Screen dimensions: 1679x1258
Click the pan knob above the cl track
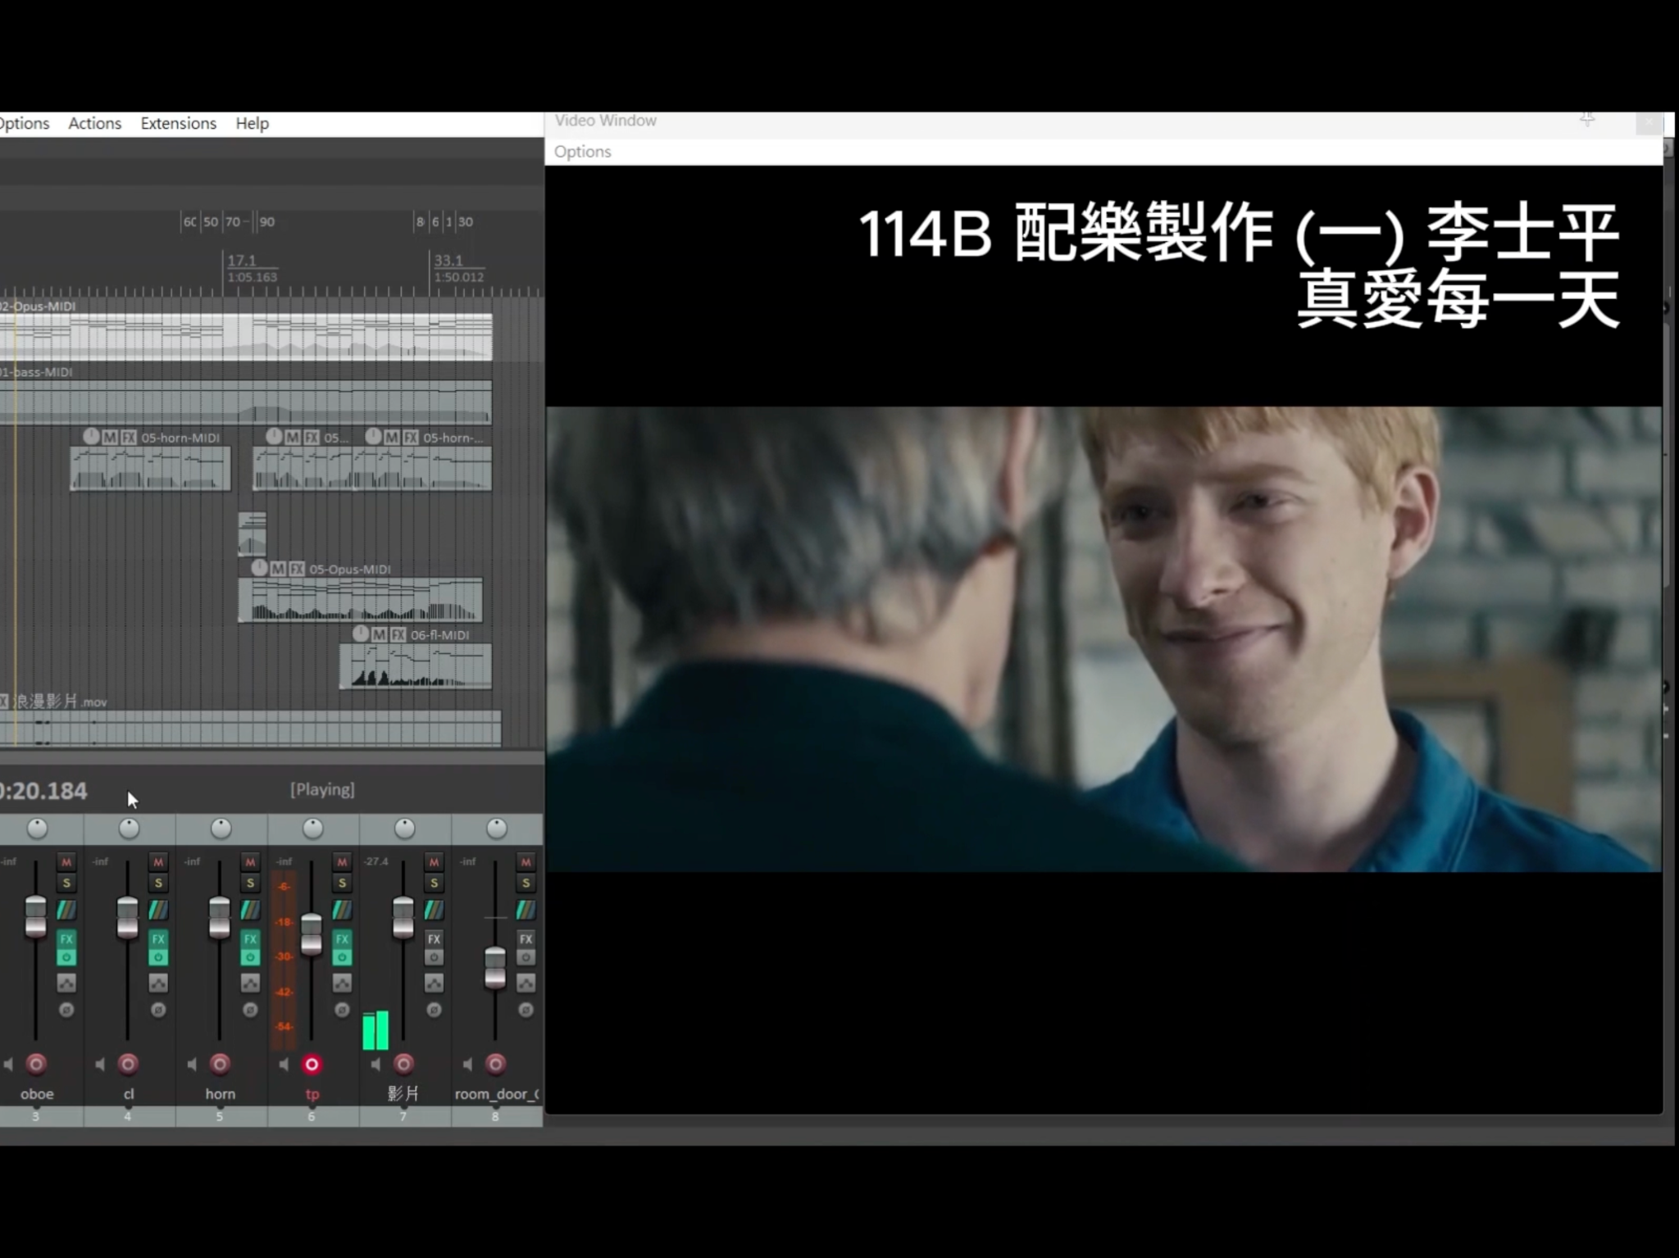[x=129, y=828]
